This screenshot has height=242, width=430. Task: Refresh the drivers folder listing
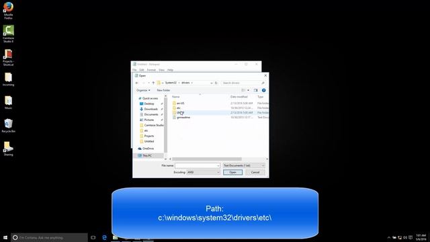[x=216, y=83]
